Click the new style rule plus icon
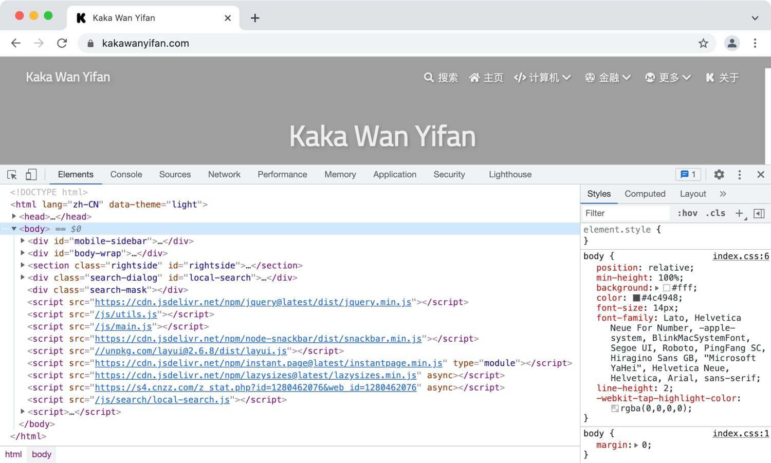The image size is (771, 463). click(739, 213)
